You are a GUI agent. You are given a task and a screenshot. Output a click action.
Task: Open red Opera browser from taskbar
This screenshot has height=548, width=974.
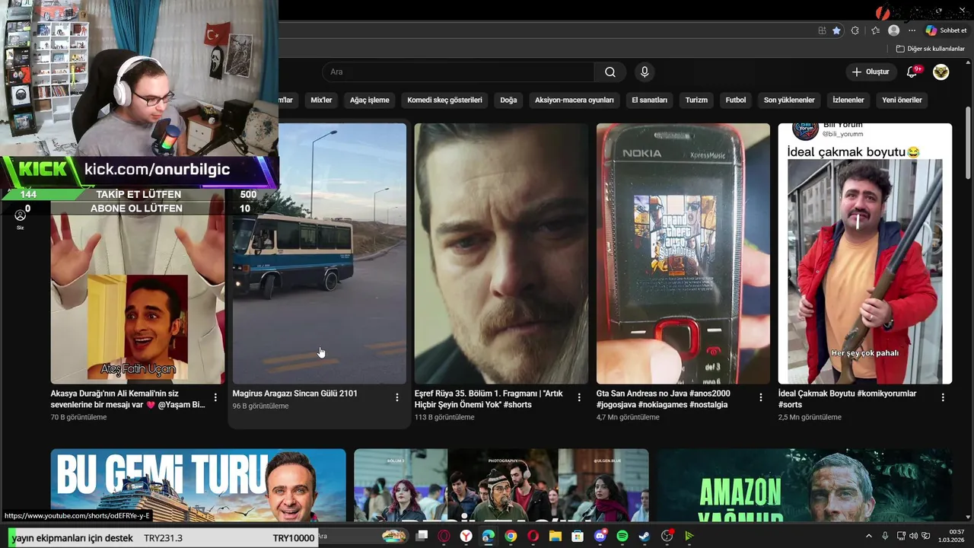pos(533,536)
